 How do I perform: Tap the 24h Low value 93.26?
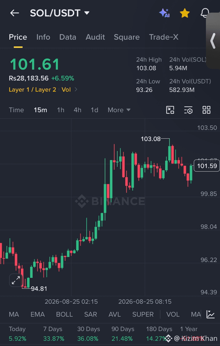pos(144,90)
